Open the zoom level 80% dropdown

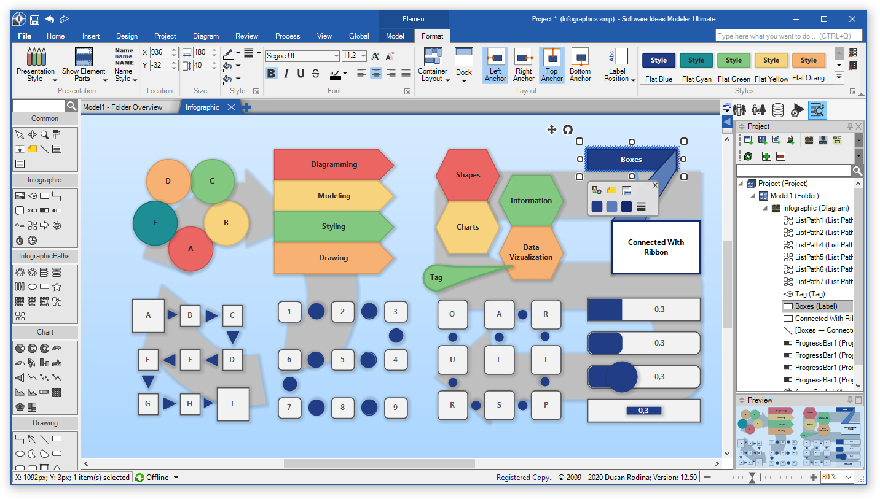[x=849, y=477]
